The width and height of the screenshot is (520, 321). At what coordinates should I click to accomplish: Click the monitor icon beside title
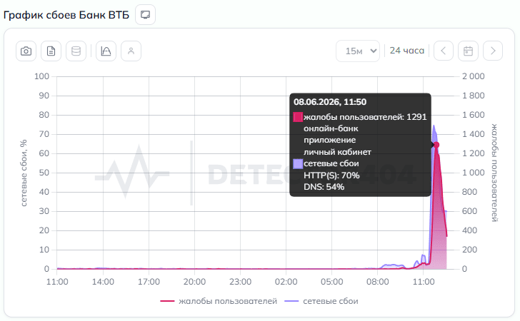coord(145,14)
